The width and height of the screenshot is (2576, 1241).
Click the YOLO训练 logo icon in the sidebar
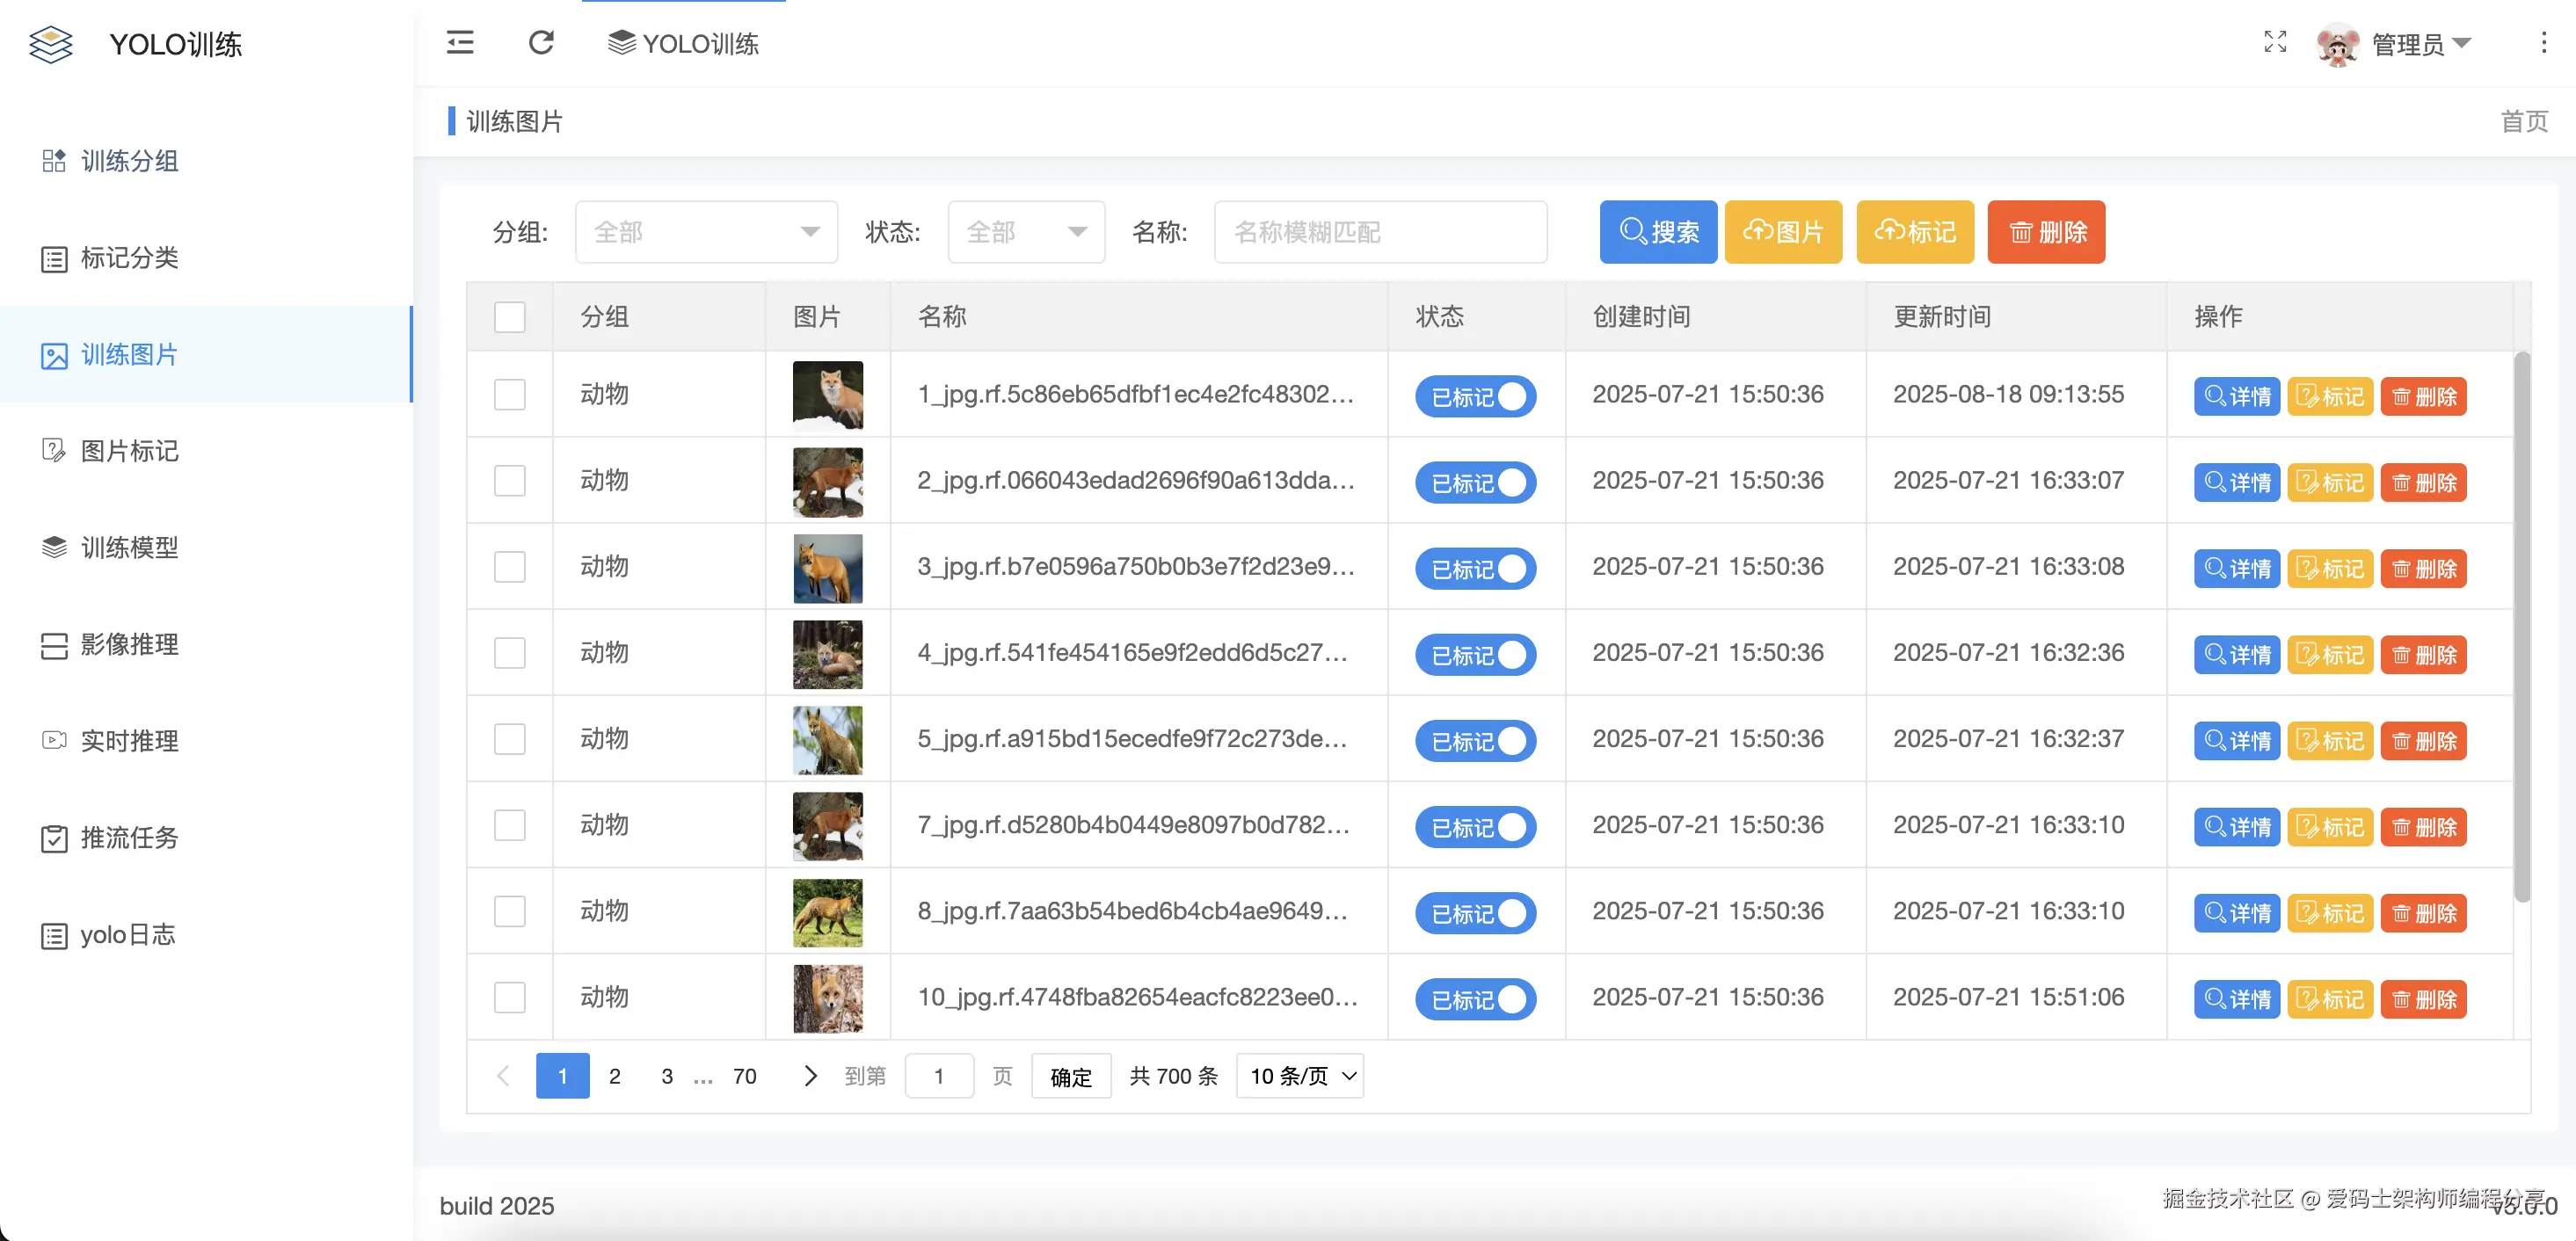[x=51, y=44]
